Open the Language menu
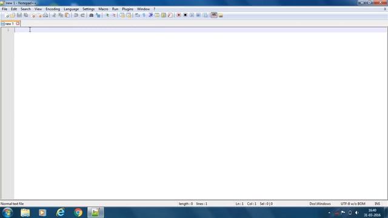Image resolution: width=388 pixels, height=218 pixels. click(x=72, y=9)
